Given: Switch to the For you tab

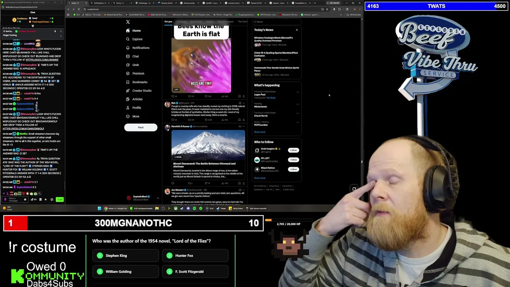Looking at the screenshot, I should (x=168, y=22).
